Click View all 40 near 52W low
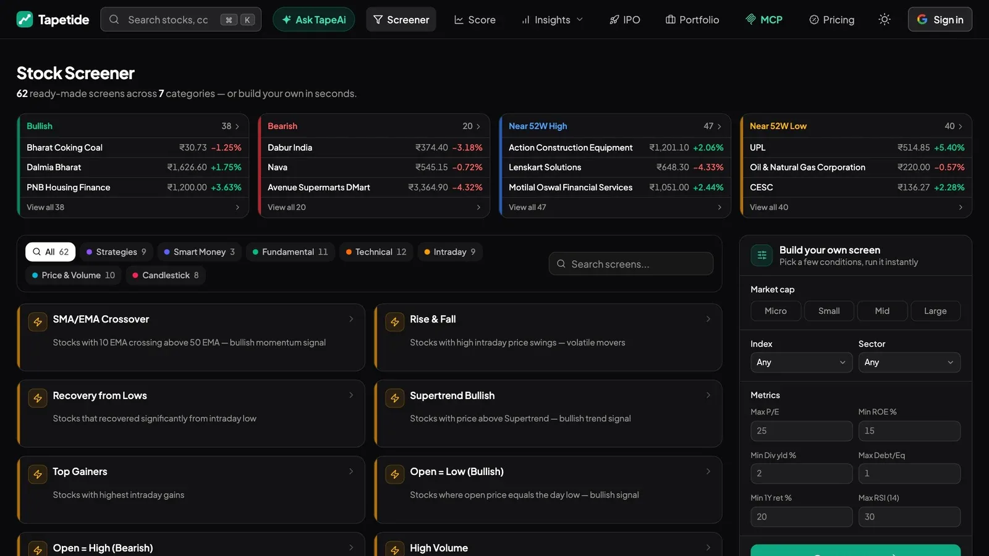 pyautogui.click(x=856, y=208)
